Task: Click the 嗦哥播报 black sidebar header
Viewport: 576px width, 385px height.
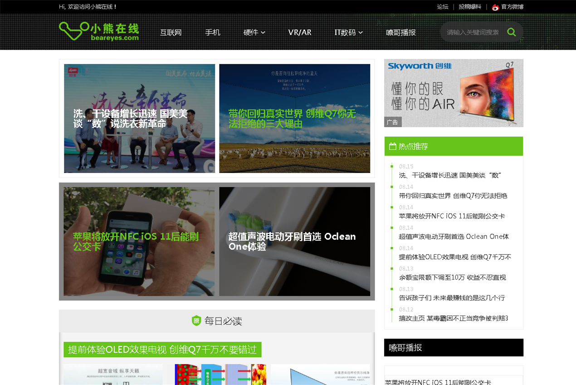Action: click(x=454, y=347)
